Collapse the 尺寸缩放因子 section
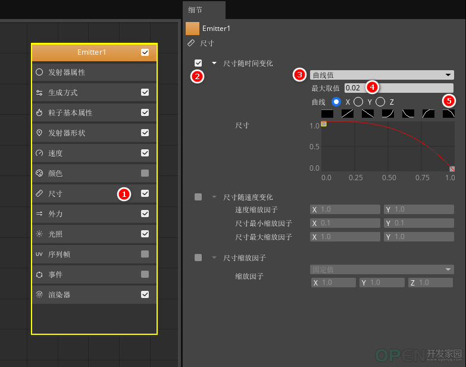 click(214, 258)
